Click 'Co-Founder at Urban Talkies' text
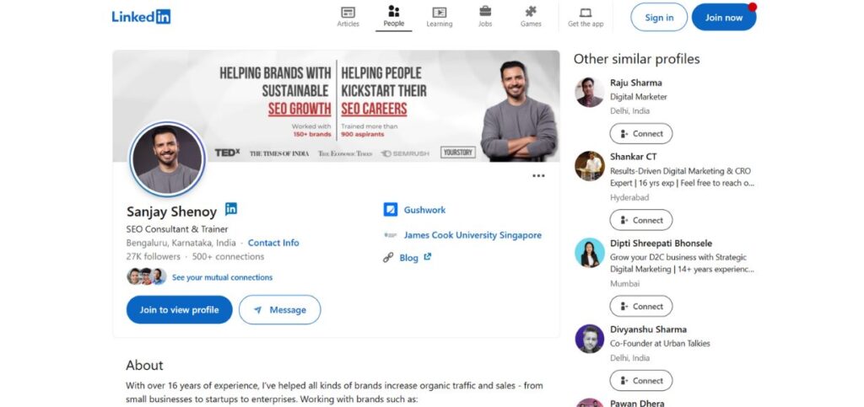 coord(660,343)
